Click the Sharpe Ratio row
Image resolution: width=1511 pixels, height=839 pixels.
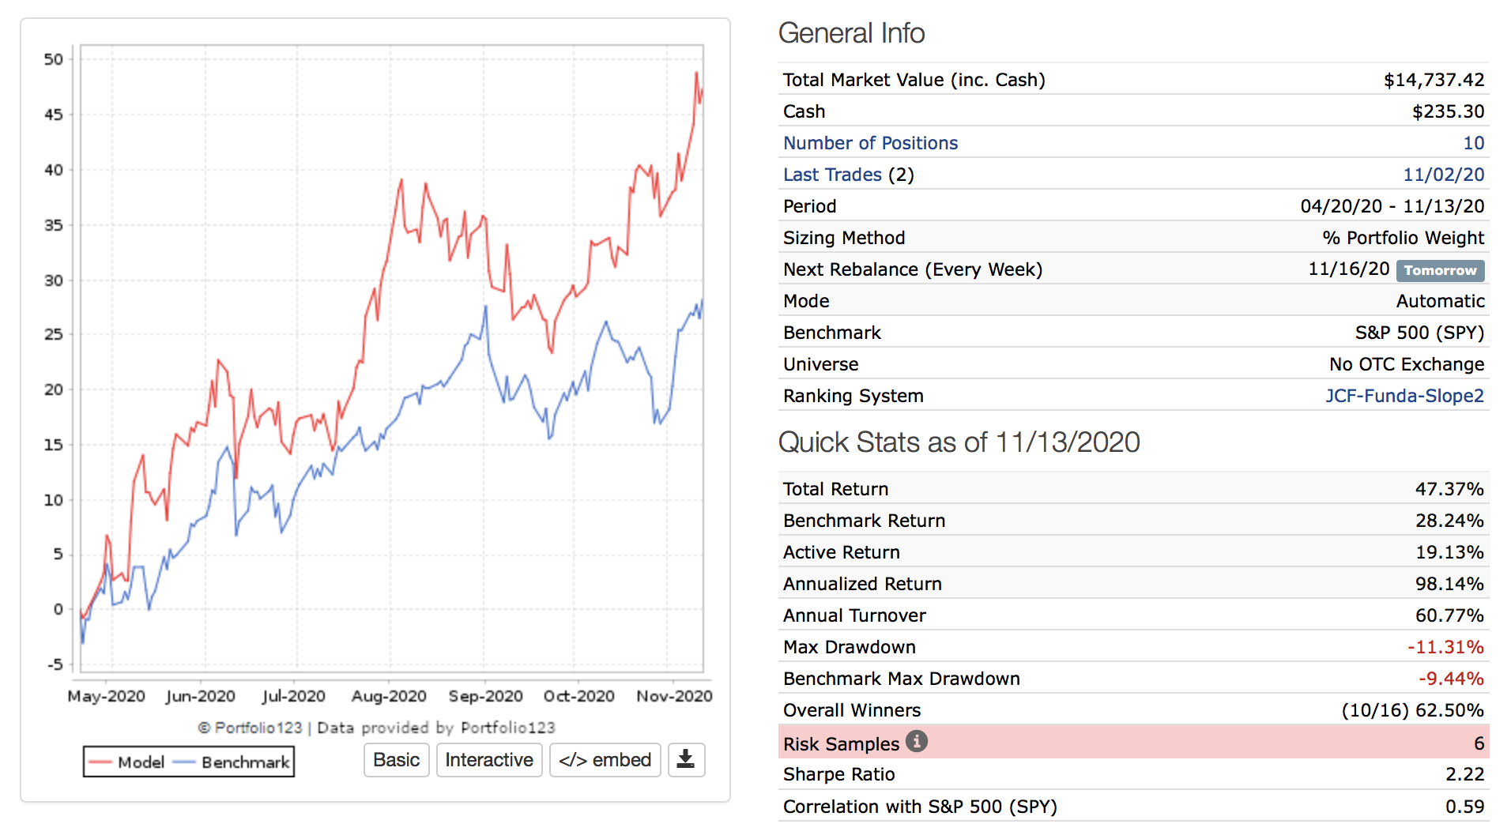coord(1132,774)
